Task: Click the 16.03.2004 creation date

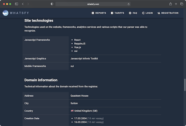Action: (81, 122)
